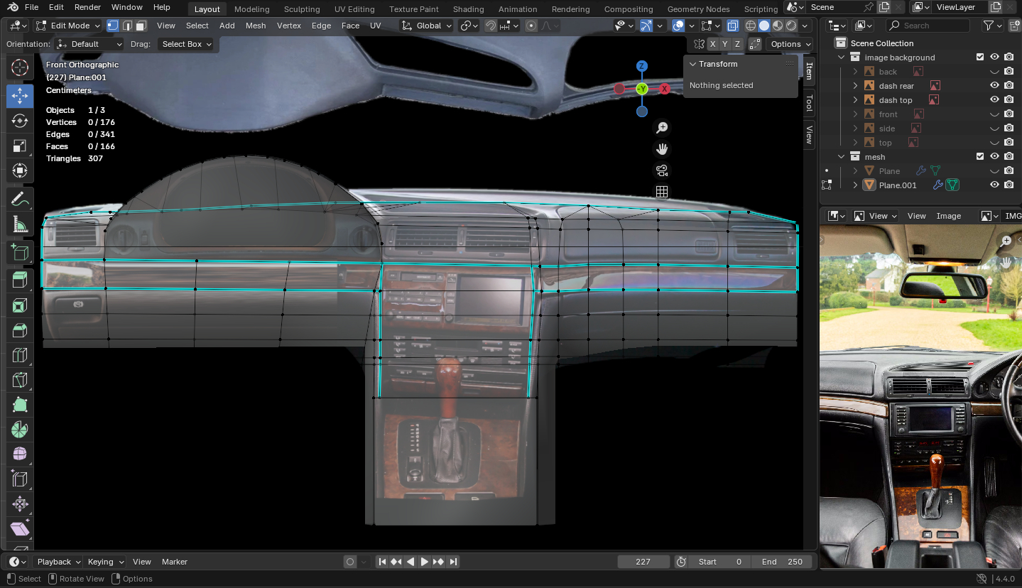Select the Spin tool

click(20, 430)
